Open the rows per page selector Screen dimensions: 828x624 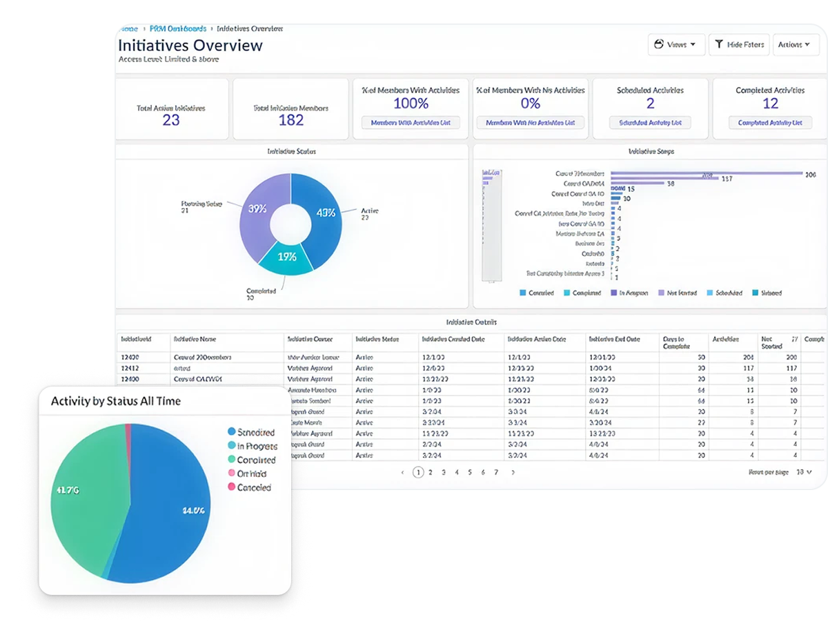(x=803, y=472)
